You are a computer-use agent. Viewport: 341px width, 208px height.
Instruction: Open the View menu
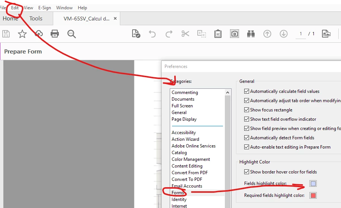click(x=29, y=8)
